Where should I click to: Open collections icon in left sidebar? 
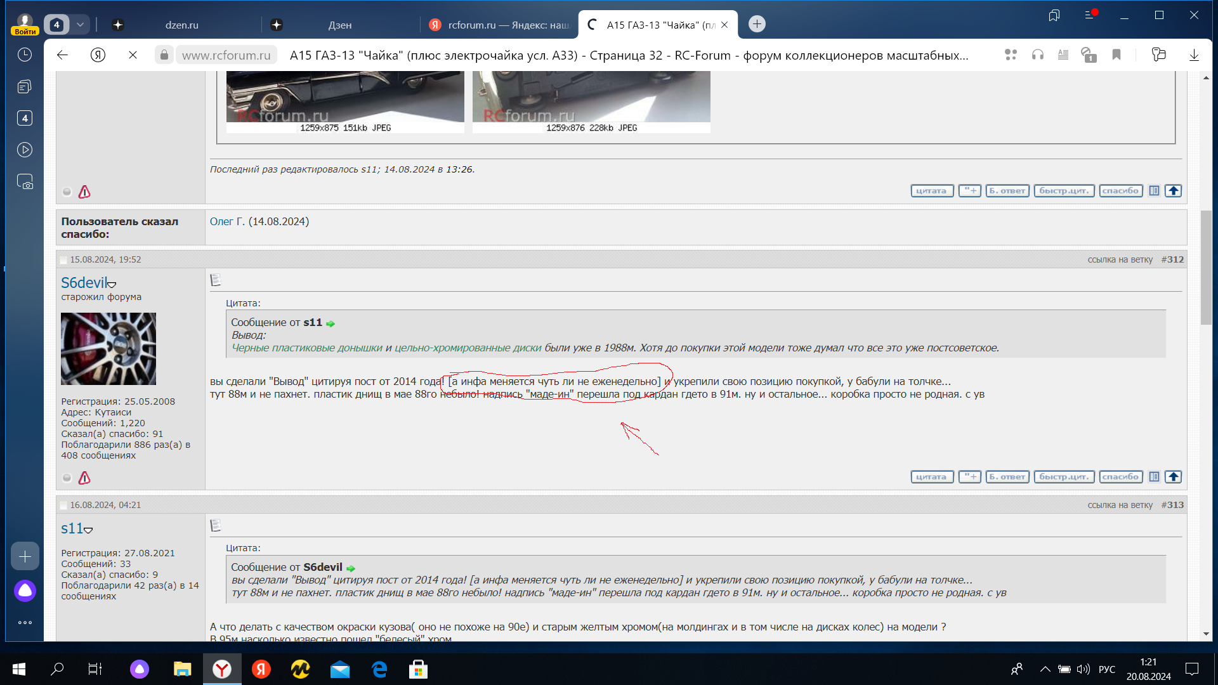pos(25,86)
